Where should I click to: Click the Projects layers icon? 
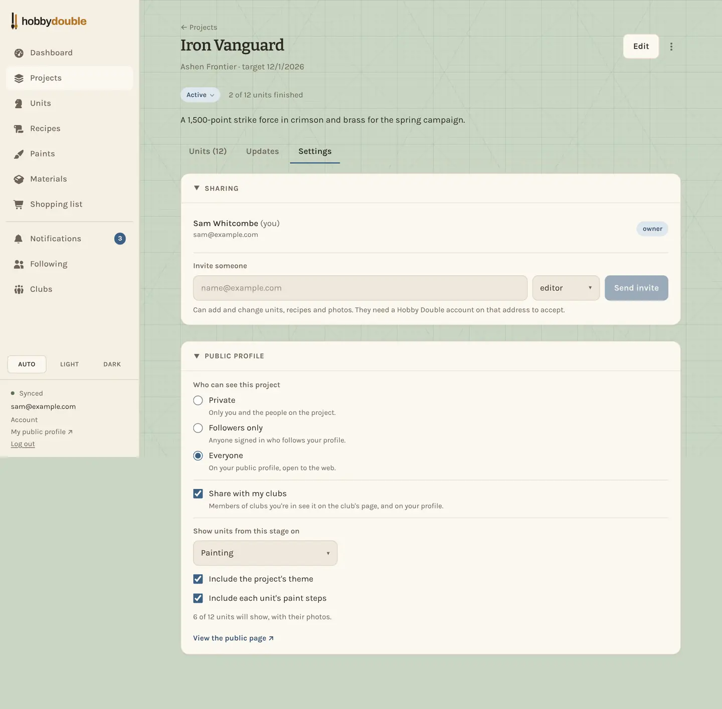click(x=19, y=78)
